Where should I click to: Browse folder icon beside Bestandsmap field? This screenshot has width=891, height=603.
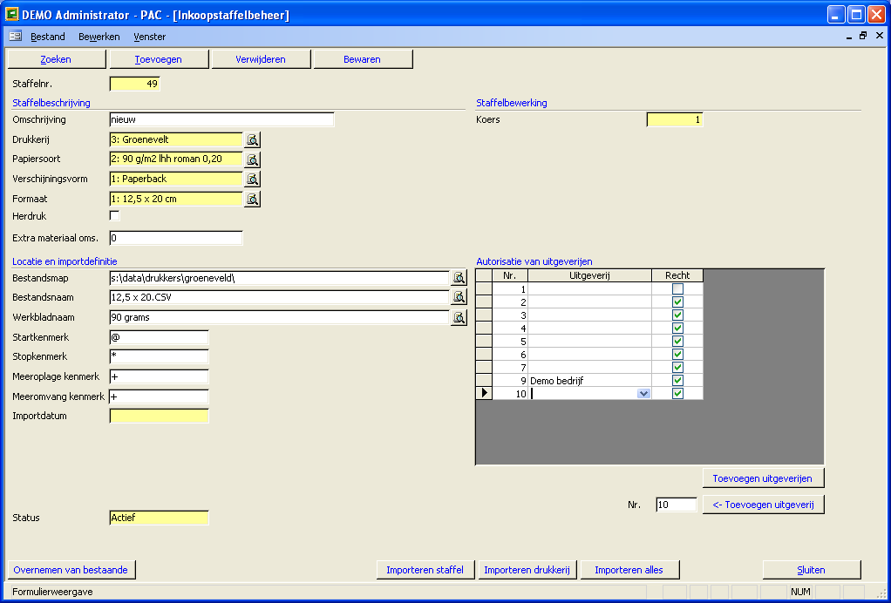(x=459, y=278)
